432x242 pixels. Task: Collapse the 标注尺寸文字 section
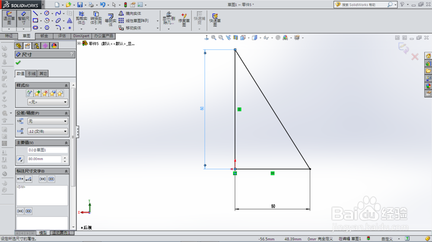click(x=66, y=171)
